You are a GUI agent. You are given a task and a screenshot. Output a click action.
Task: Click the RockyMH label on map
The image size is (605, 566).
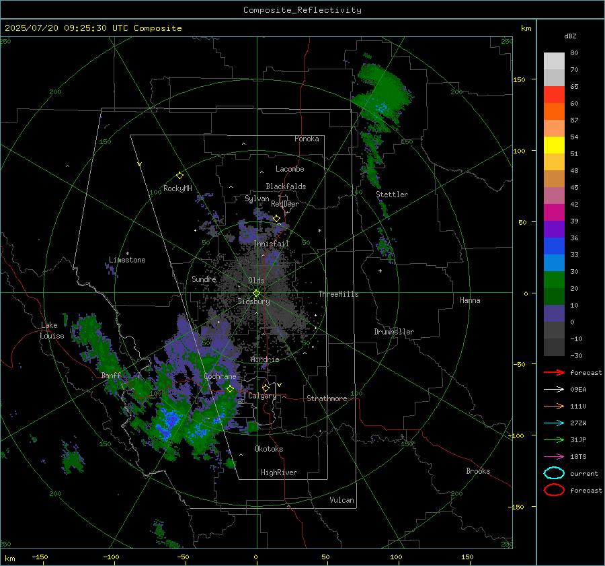(x=177, y=188)
